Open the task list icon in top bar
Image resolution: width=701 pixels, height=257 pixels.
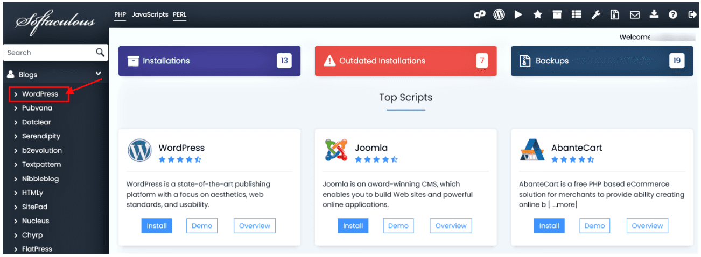576,15
